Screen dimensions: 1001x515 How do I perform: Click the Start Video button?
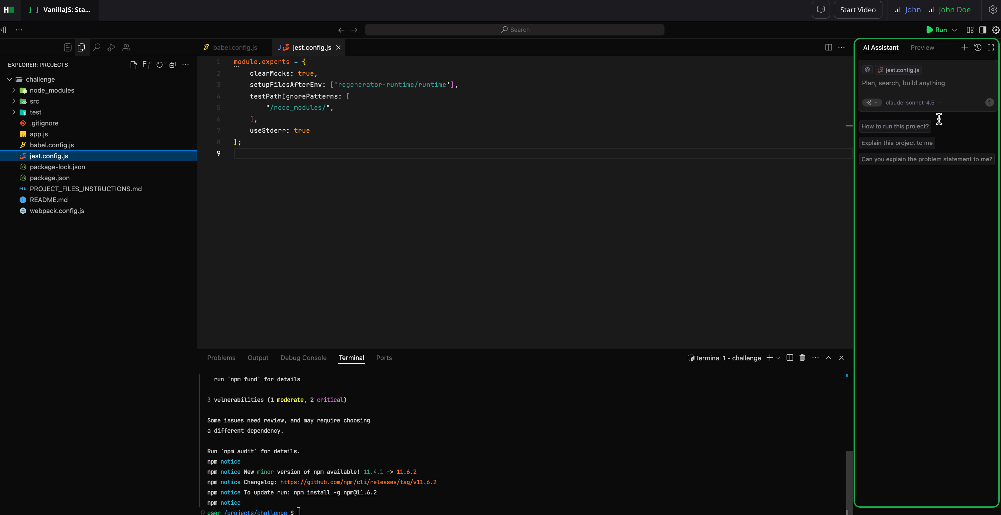click(857, 10)
